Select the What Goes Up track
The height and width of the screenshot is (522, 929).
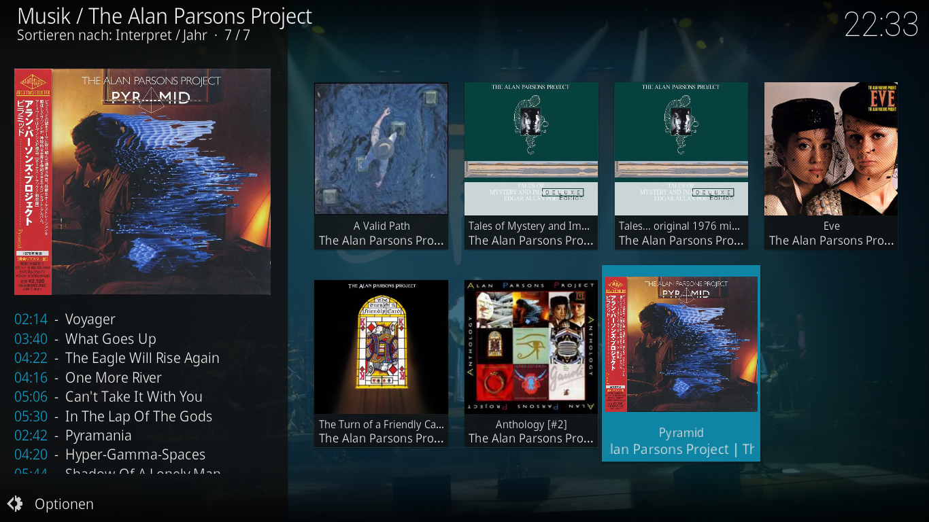[85, 338]
